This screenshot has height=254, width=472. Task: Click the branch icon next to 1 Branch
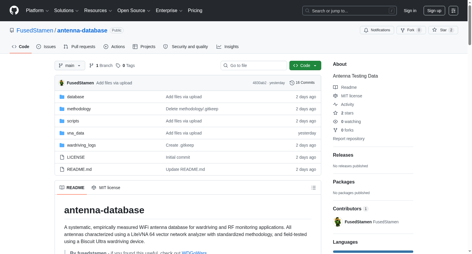(91, 65)
